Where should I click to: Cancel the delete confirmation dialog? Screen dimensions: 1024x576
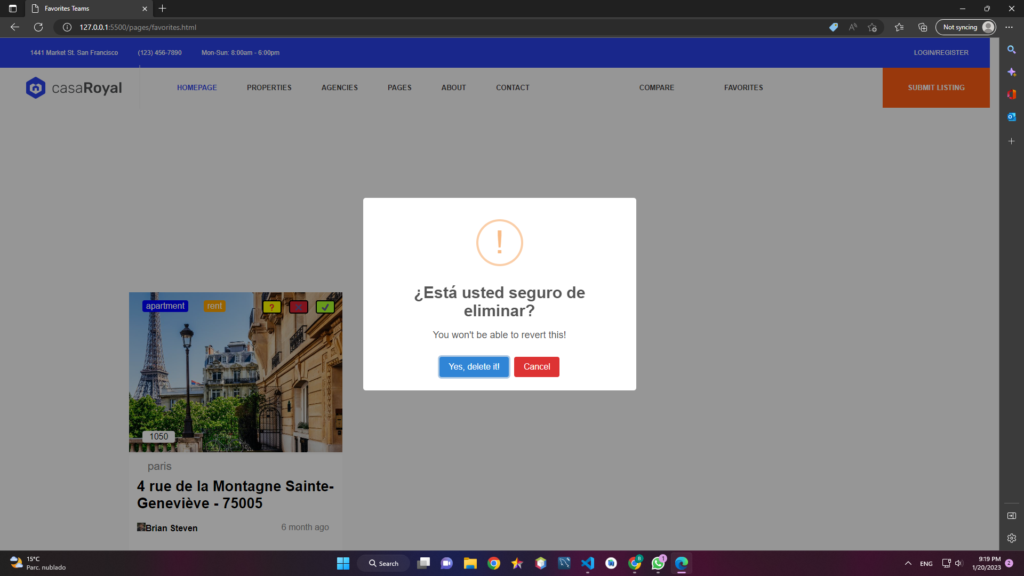(537, 366)
